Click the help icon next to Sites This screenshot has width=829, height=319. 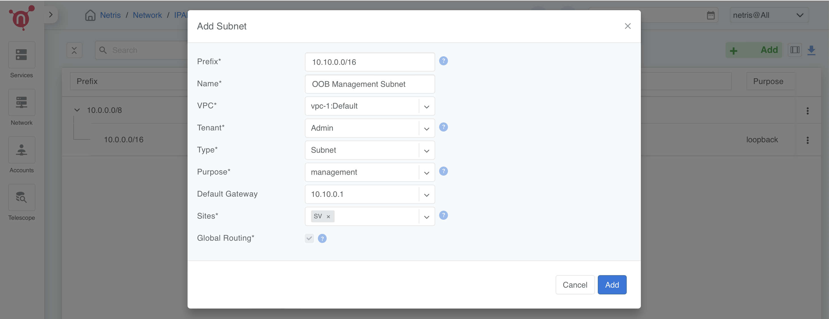[443, 215]
